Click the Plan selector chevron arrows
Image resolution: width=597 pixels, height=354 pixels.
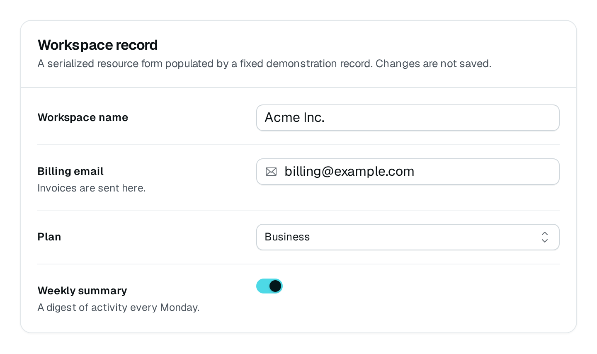[x=545, y=237]
